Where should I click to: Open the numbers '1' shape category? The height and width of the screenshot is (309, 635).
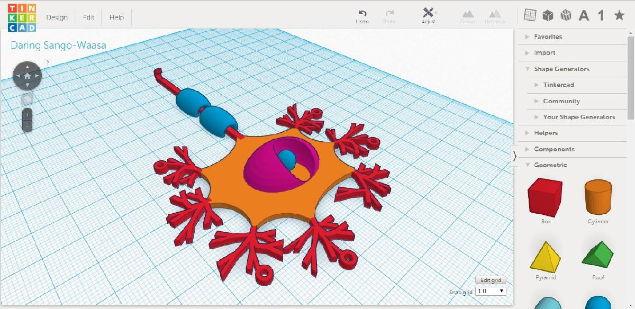pyautogui.click(x=601, y=15)
